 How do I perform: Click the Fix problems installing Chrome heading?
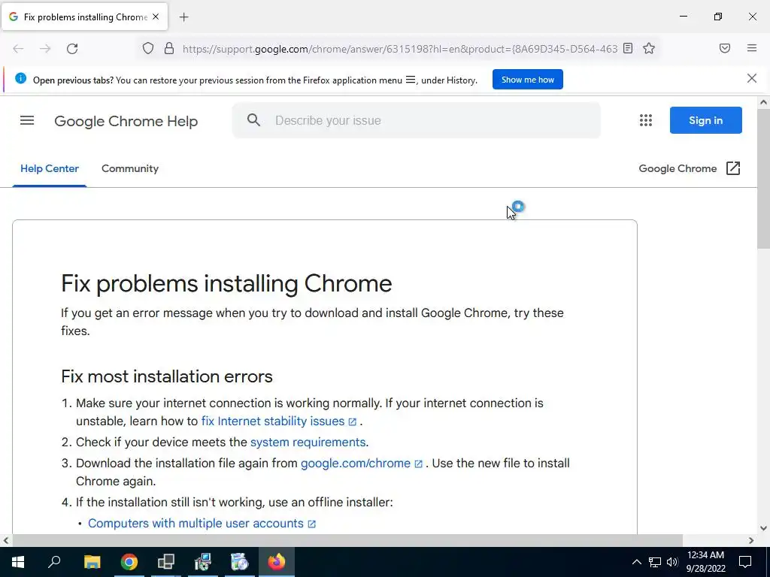pos(226,283)
